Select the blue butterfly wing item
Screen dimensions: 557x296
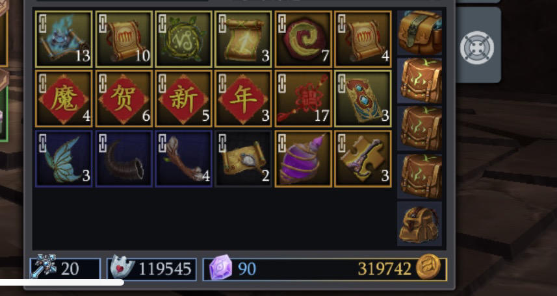64,158
